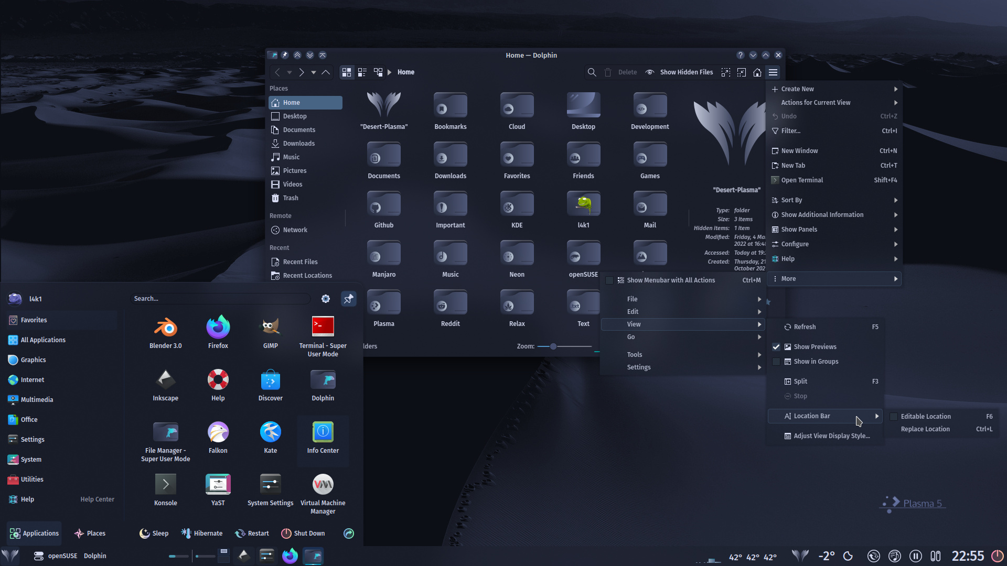Screen dimensions: 1007x566
Task: Go back in Dolphin navigation
Action: 278,72
